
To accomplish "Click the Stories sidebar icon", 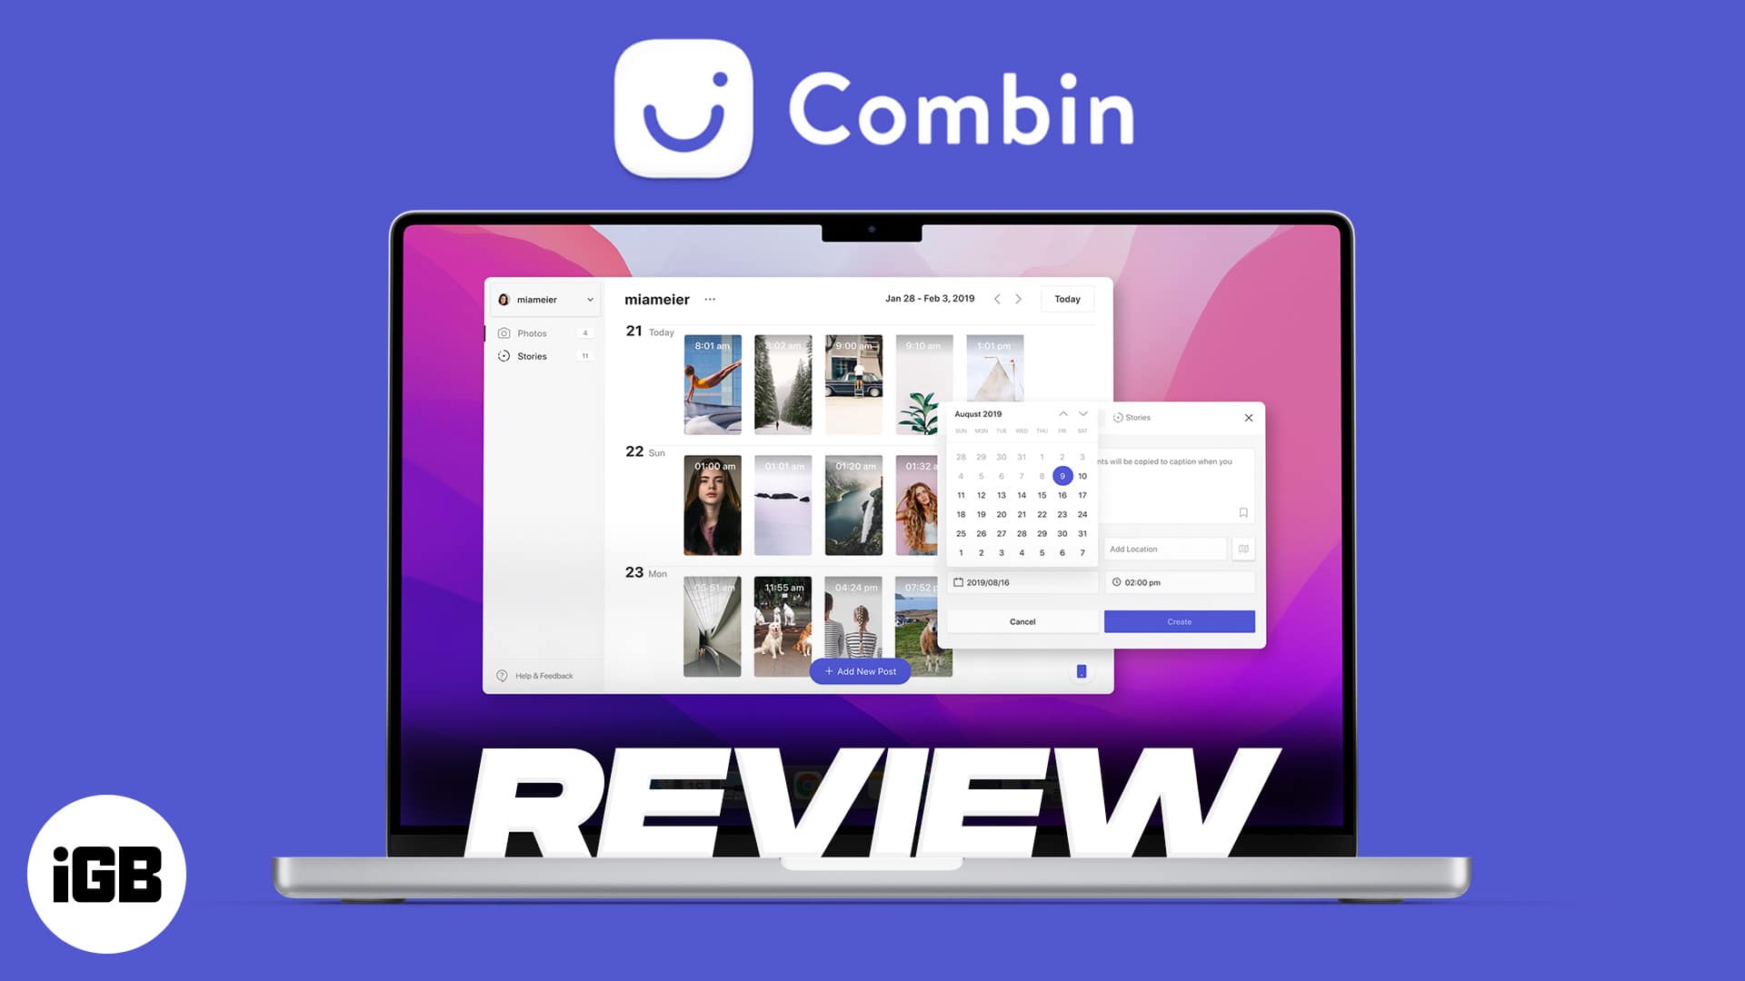I will pos(504,356).
